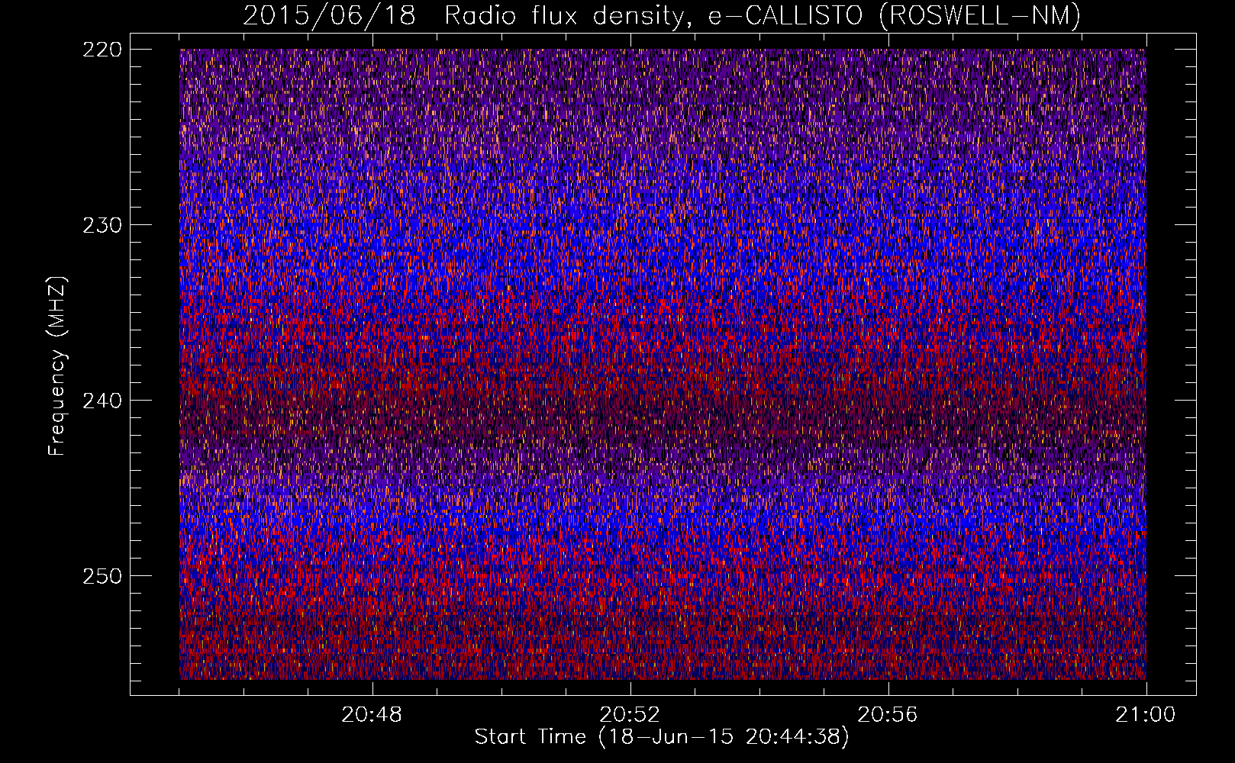Click the 20:48 time tick label
The width and height of the screenshot is (1235, 763).
pos(372,715)
